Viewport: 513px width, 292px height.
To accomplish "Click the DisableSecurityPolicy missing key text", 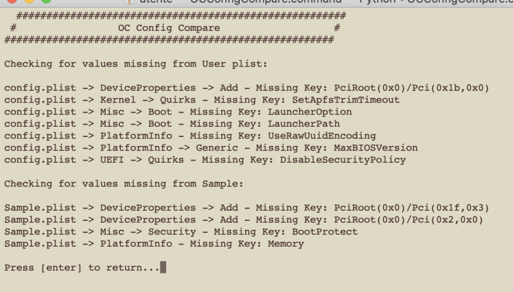I will click(342, 159).
